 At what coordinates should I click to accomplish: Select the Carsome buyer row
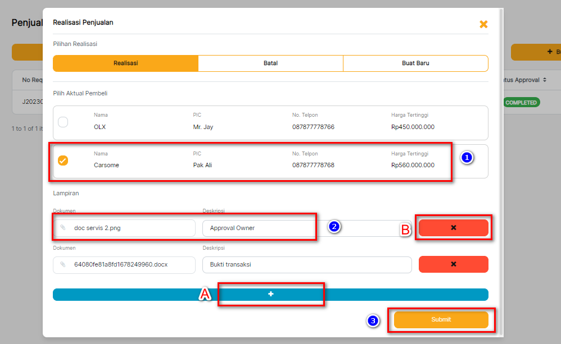tap(270, 162)
